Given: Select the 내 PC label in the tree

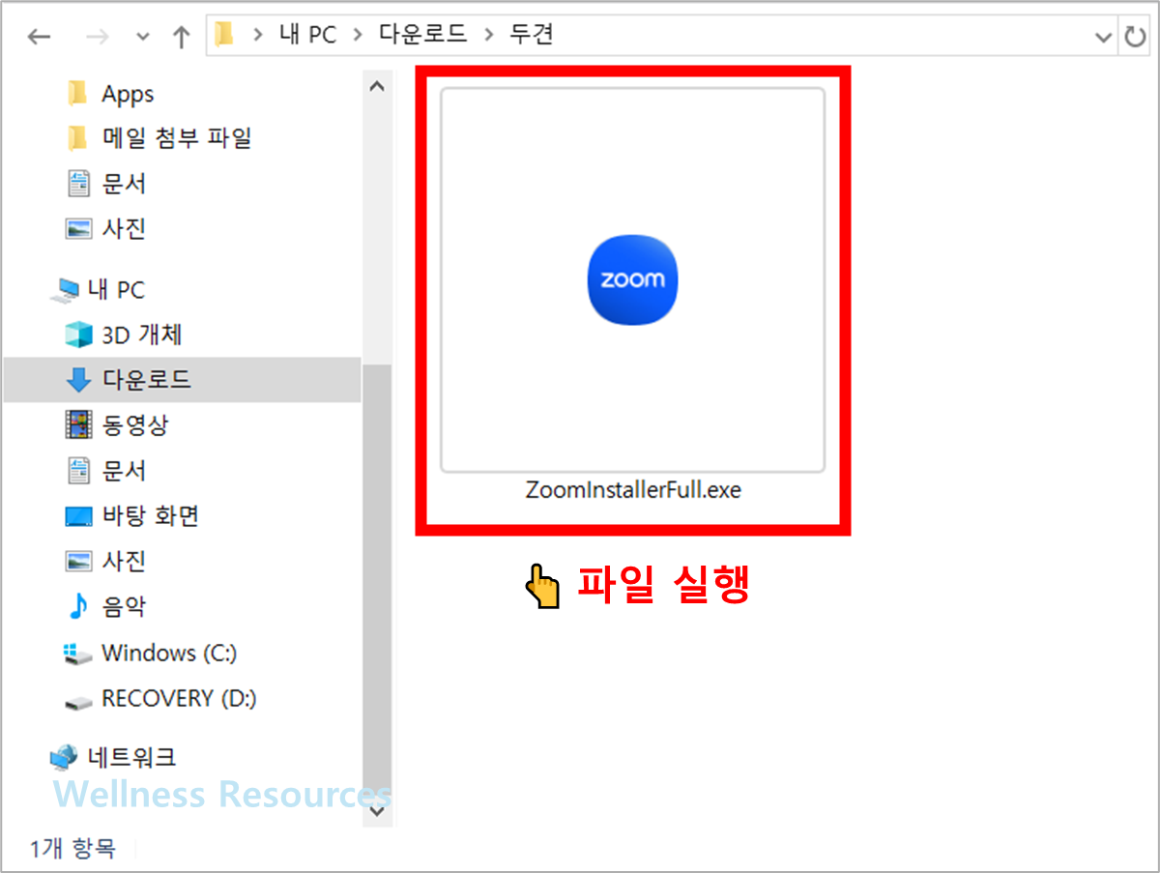Looking at the screenshot, I should coord(116,289).
